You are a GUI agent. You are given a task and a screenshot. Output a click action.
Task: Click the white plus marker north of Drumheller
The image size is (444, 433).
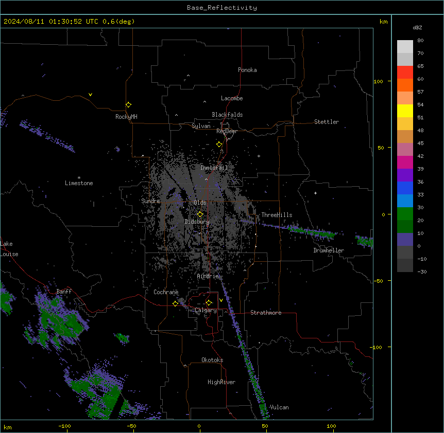[315, 193]
